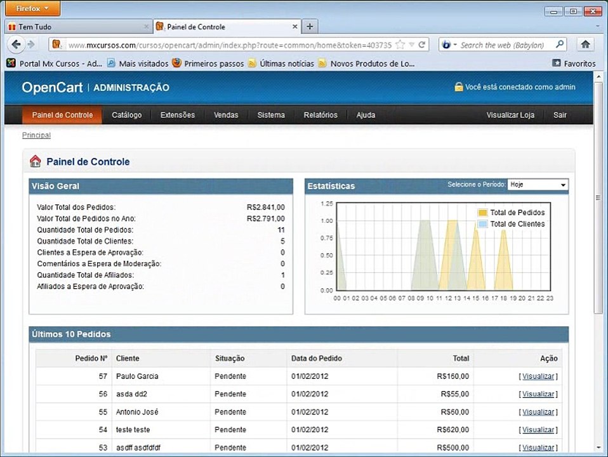This screenshot has height=457, width=608.
Task: Click the OpenCart logo
Action: 52,88
